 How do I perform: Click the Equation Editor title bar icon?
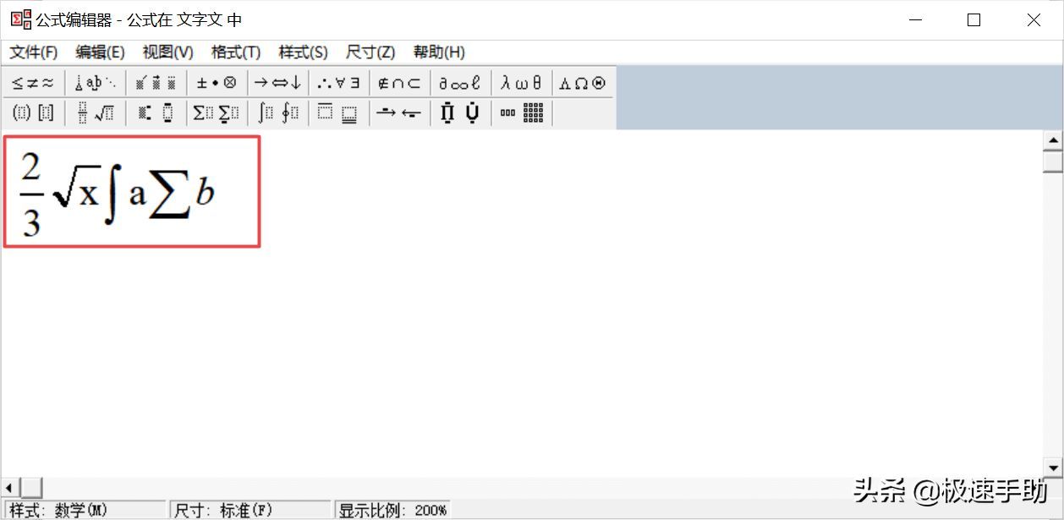(x=20, y=19)
